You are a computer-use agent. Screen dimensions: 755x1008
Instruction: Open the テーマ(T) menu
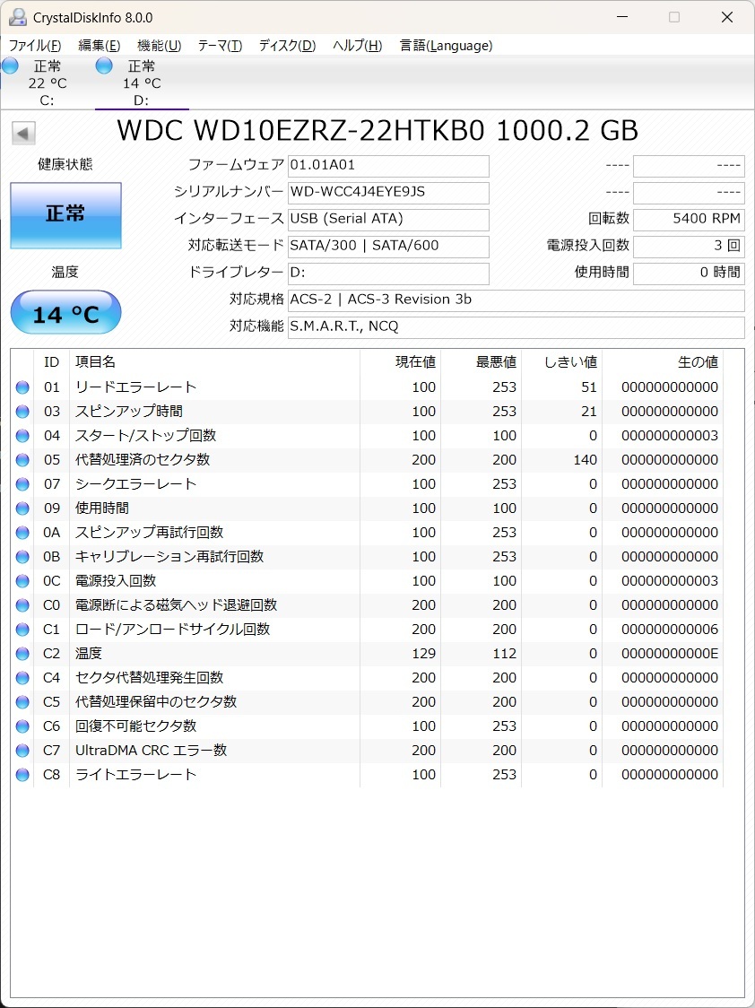(220, 46)
